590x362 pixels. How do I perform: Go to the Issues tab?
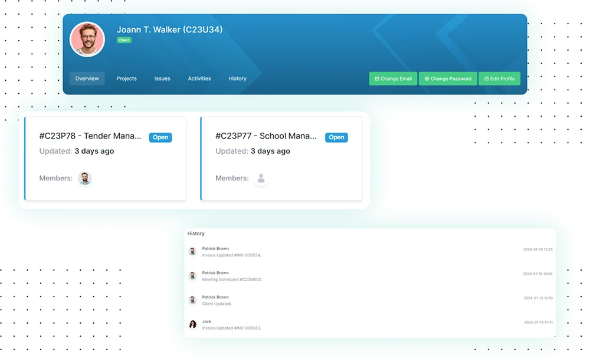click(x=162, y=78)
